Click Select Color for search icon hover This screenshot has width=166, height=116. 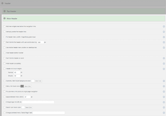(x=28, y=107)
